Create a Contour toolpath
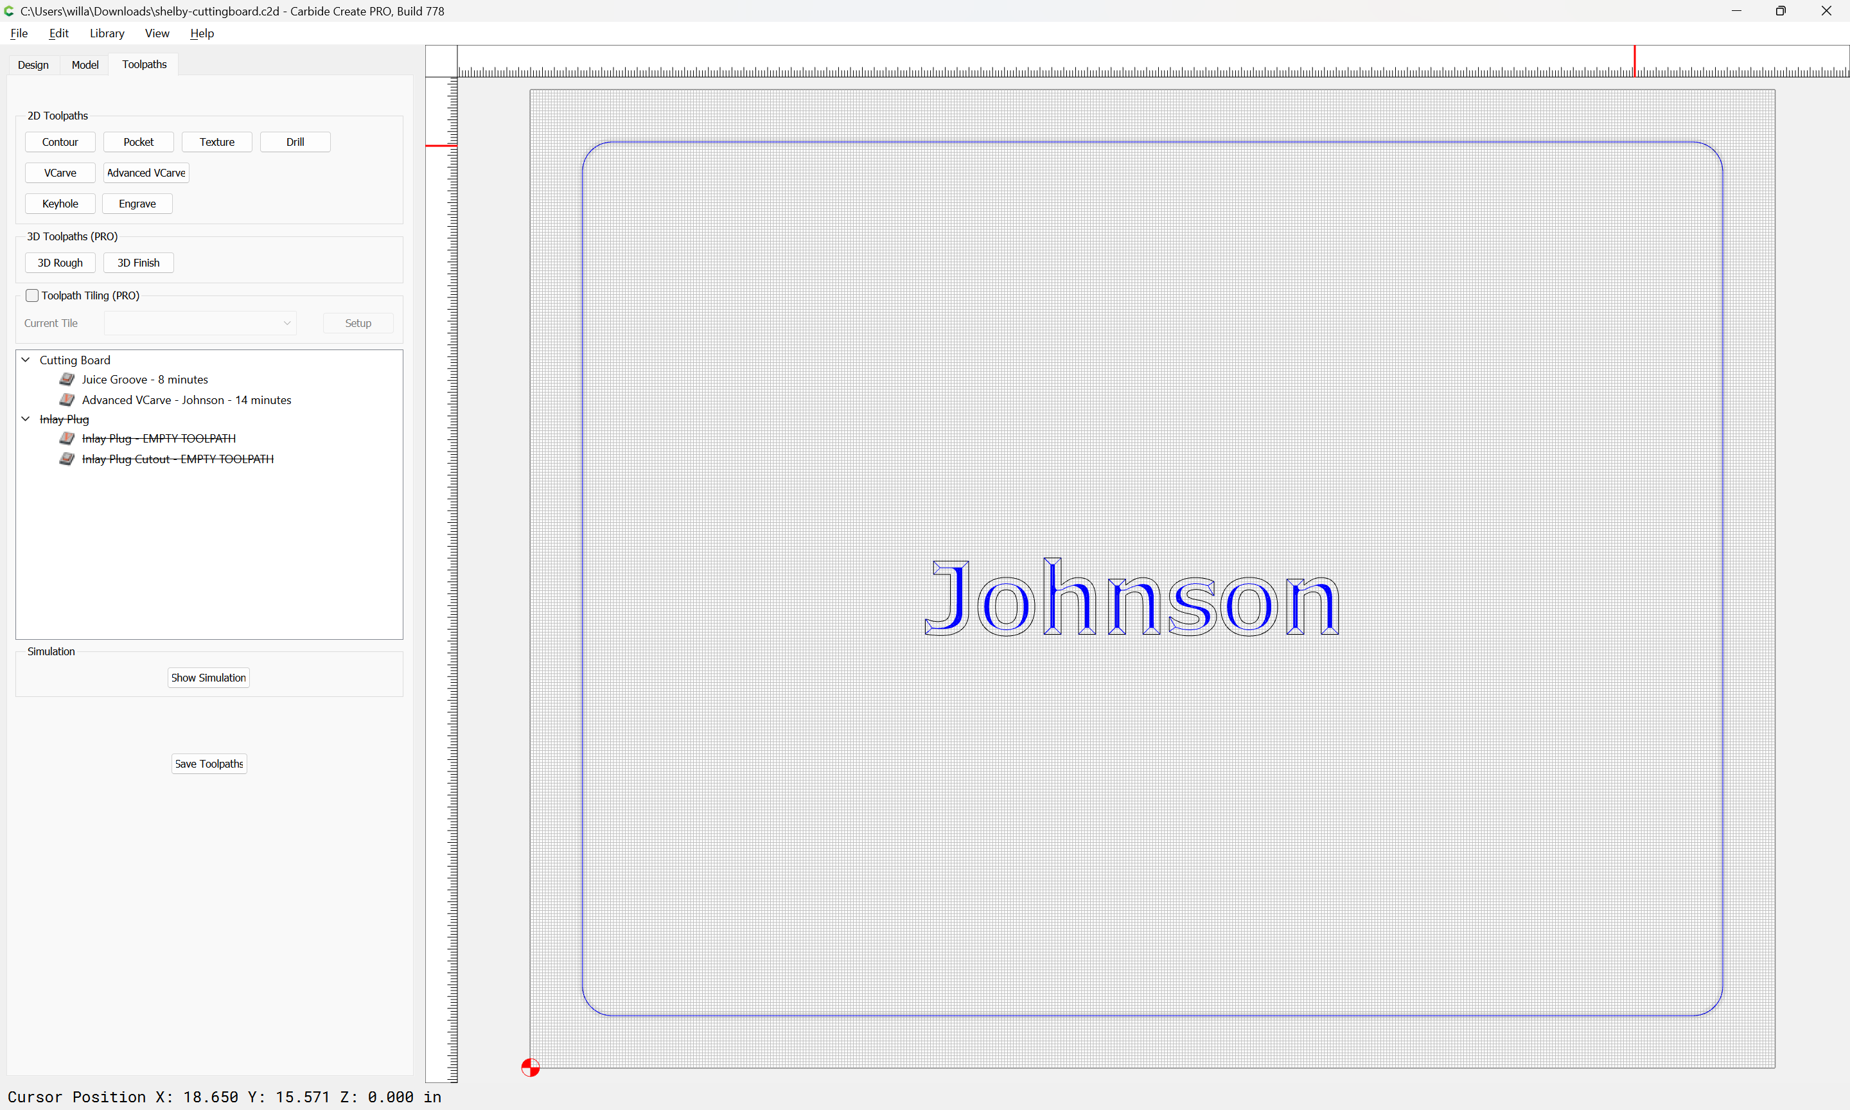The height and width of the screenshot is (1110, 1850). point(60,142)
